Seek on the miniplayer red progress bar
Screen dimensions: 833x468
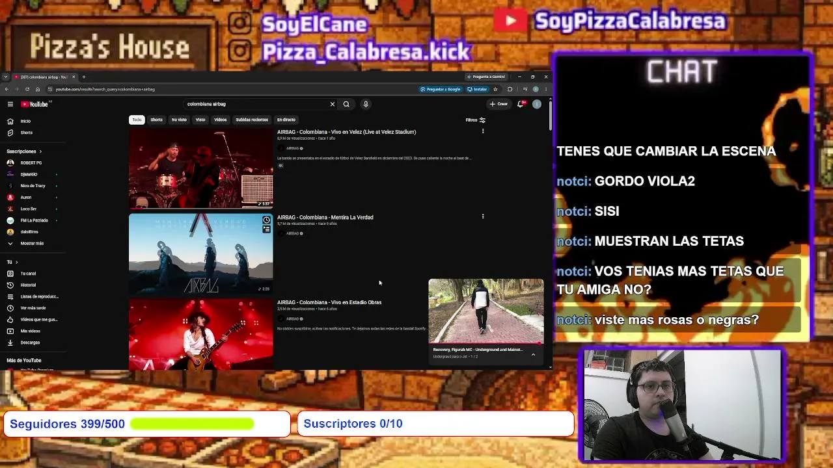(486, 343)
